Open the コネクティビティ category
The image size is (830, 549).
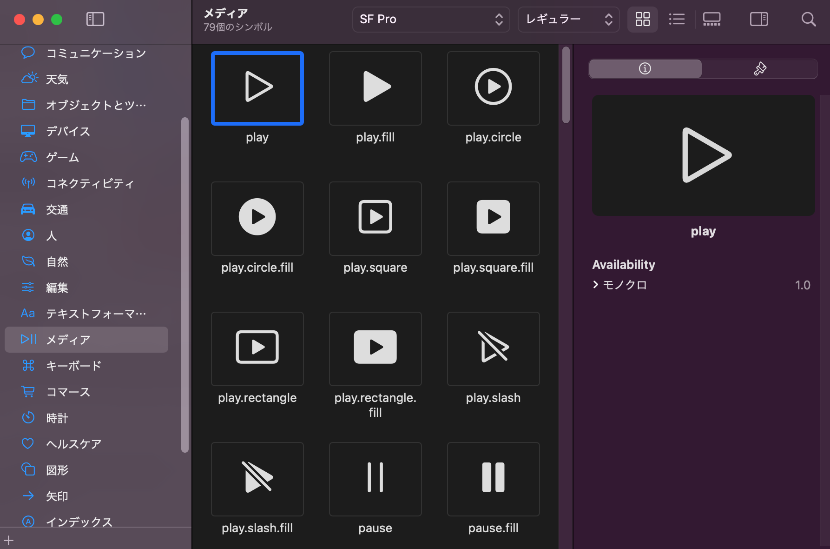[86, 183]
